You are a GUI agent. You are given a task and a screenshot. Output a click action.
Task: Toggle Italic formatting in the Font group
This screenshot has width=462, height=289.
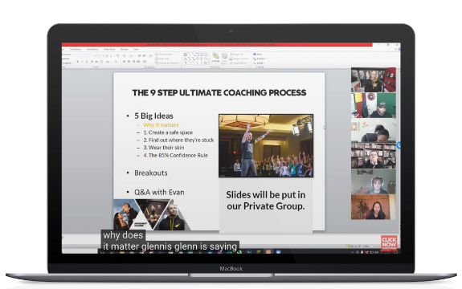tap(82, 62)
